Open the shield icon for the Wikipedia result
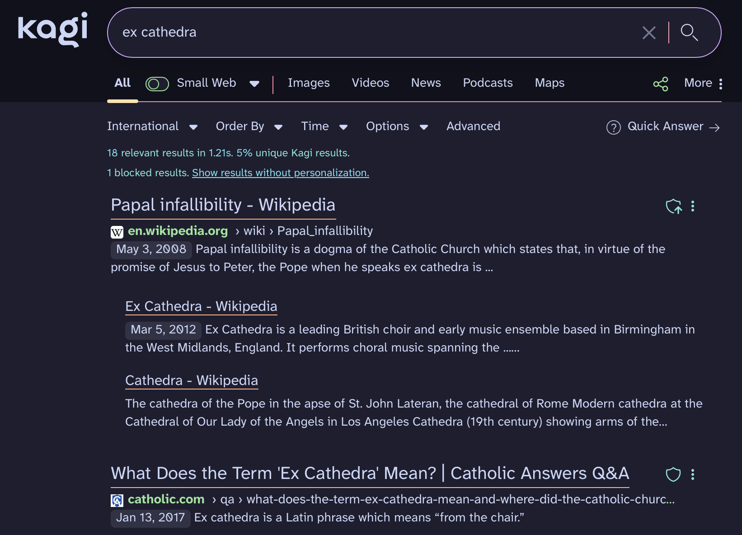The image size is (742, 535). 673,206
